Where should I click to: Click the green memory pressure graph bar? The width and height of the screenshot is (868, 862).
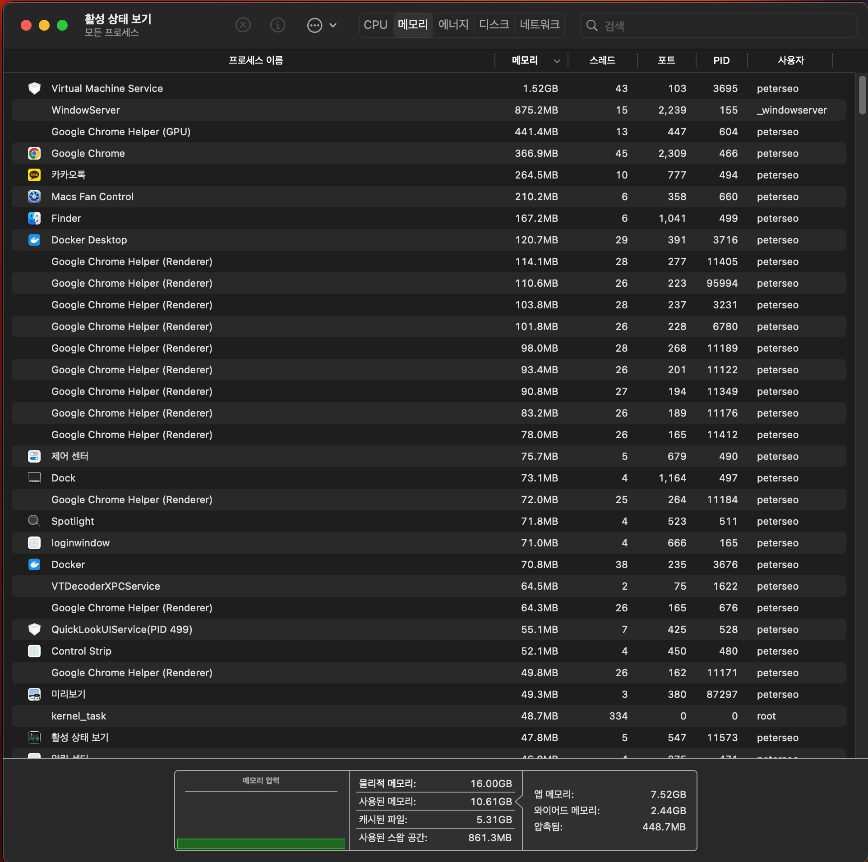[x=261, y=843]
